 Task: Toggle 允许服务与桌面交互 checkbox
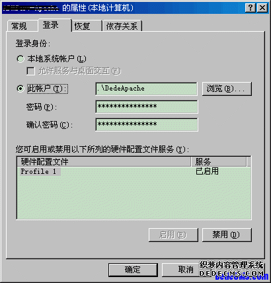tap(30, 71)
